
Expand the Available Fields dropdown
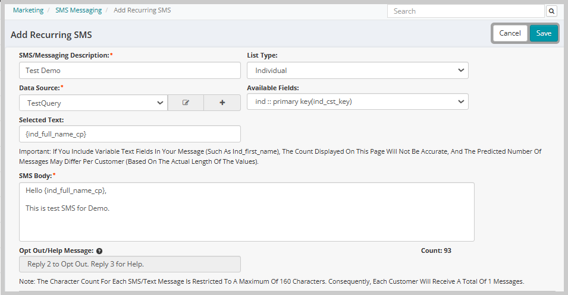point(357,101)
